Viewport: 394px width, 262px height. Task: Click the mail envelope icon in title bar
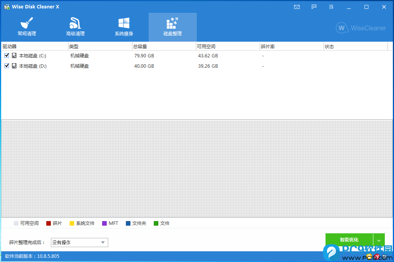pos(297,7)
